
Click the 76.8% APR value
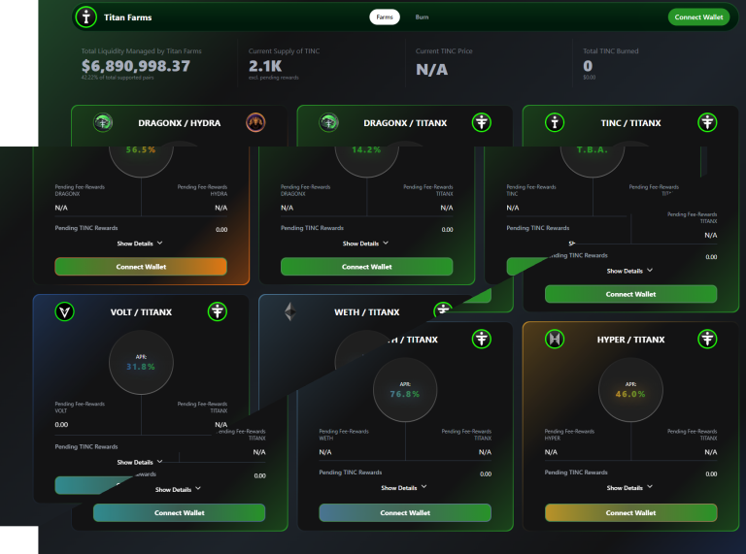click(x=405, y=394)
